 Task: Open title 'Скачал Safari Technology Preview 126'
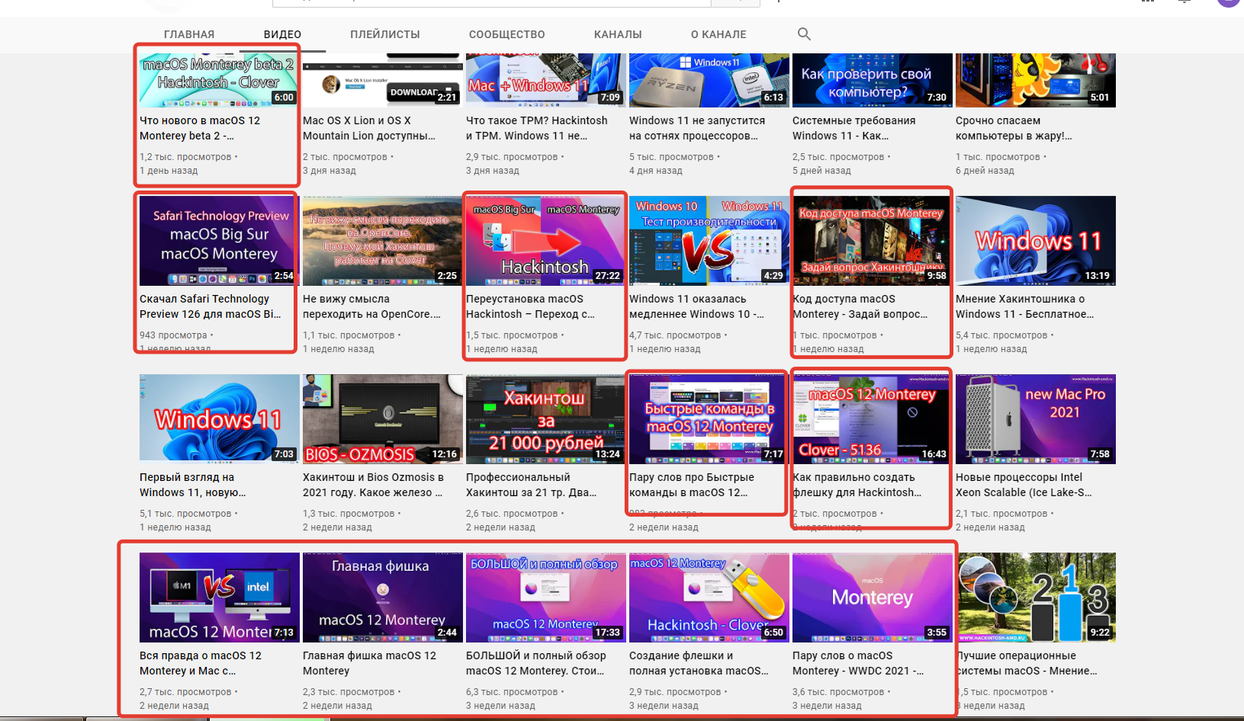(210, 306)
